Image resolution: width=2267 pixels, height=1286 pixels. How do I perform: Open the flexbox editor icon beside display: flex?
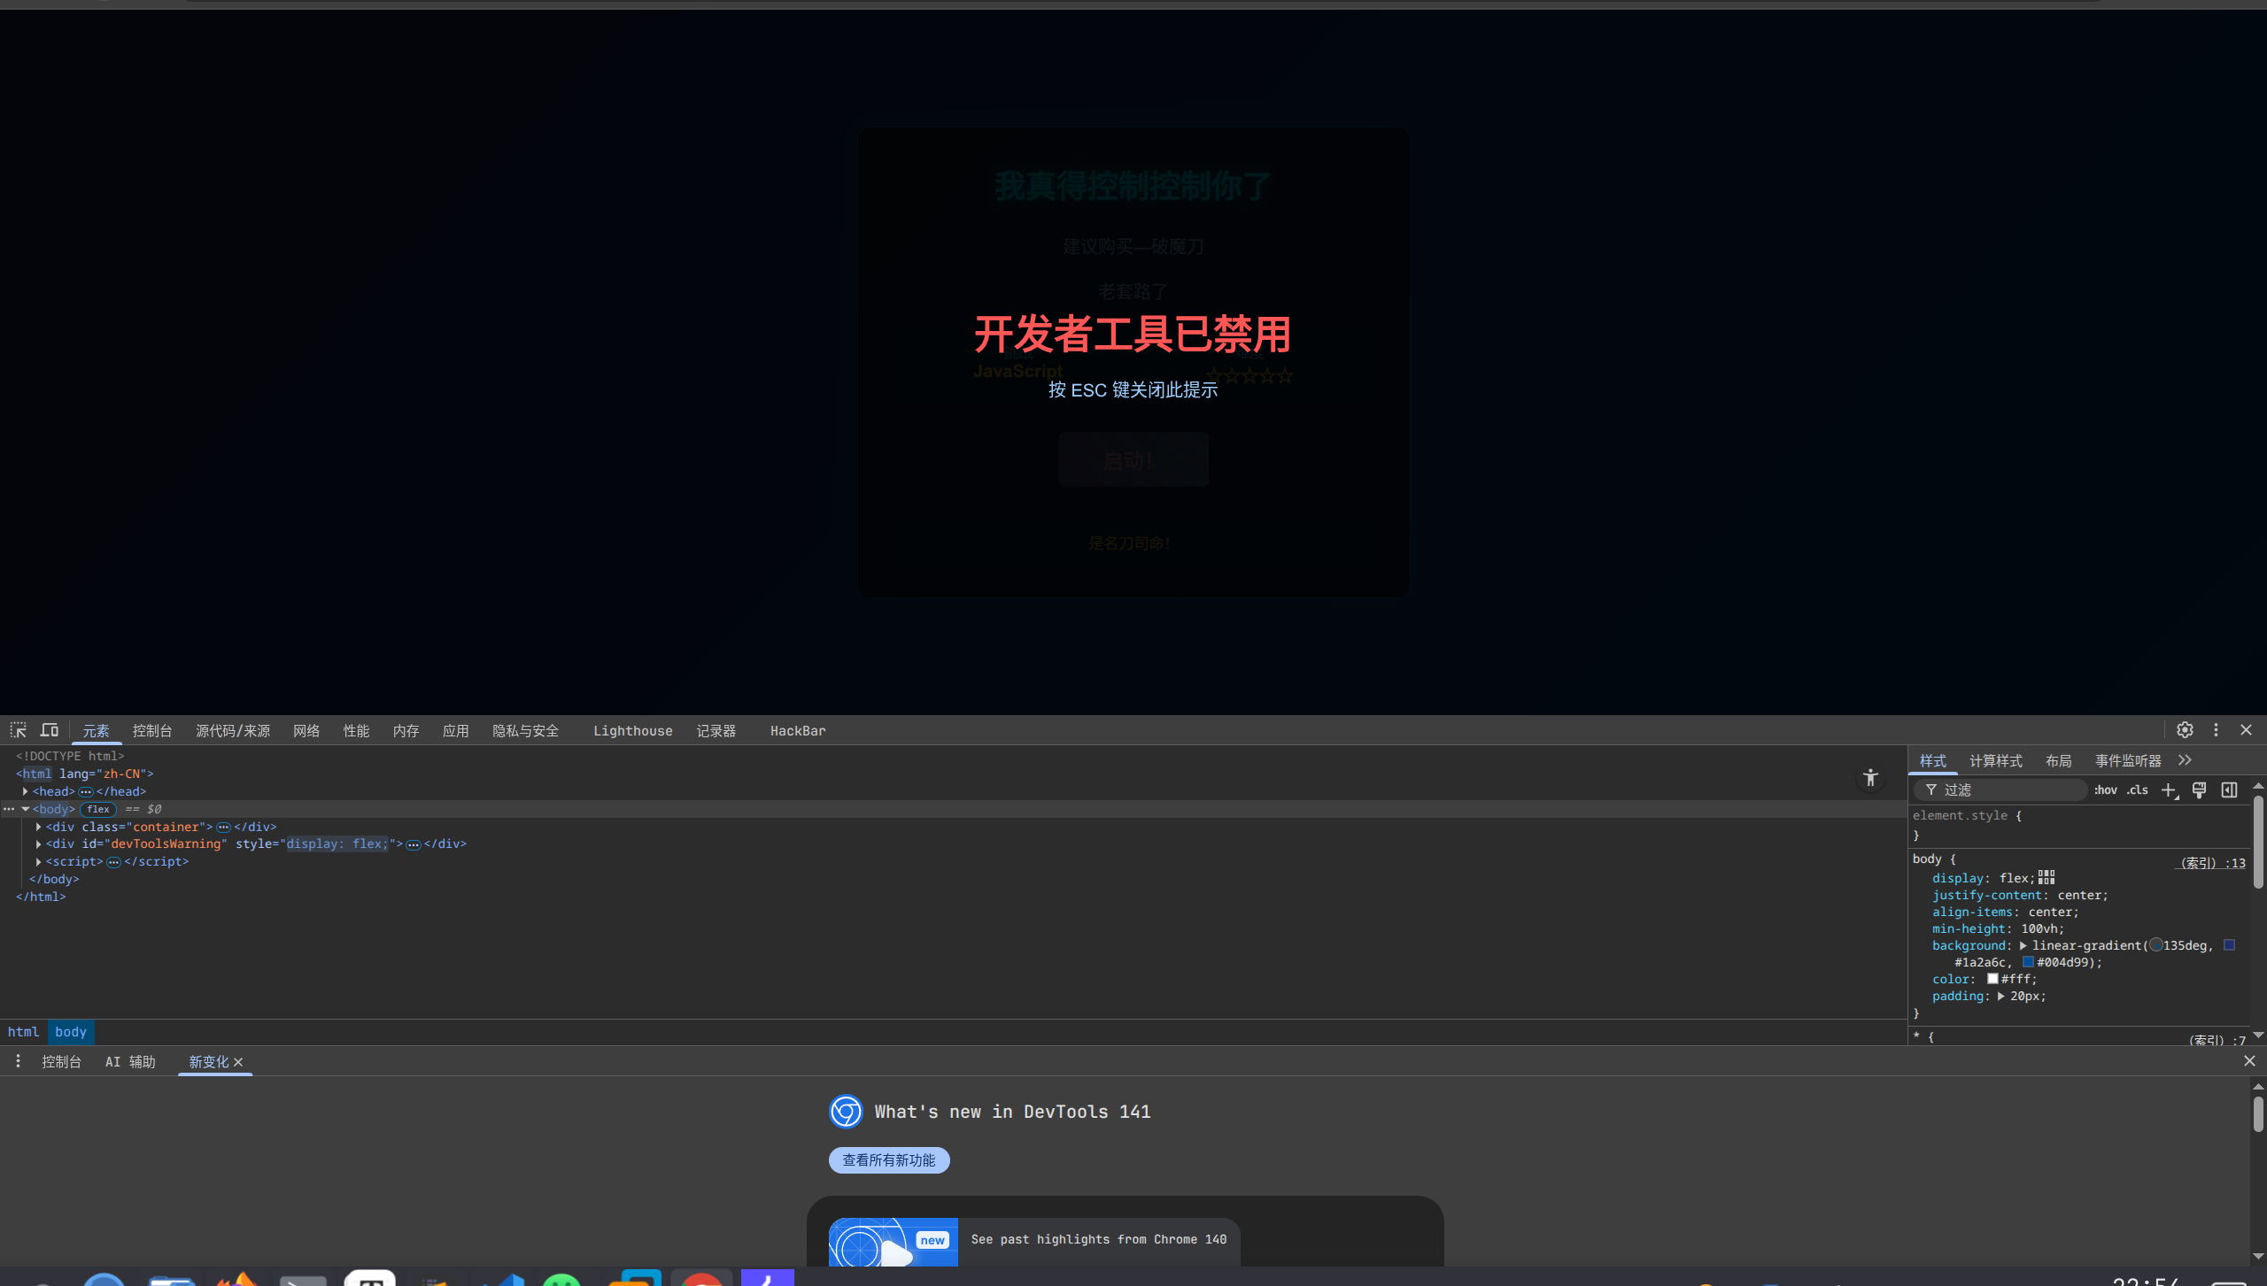pos(2046,878)
